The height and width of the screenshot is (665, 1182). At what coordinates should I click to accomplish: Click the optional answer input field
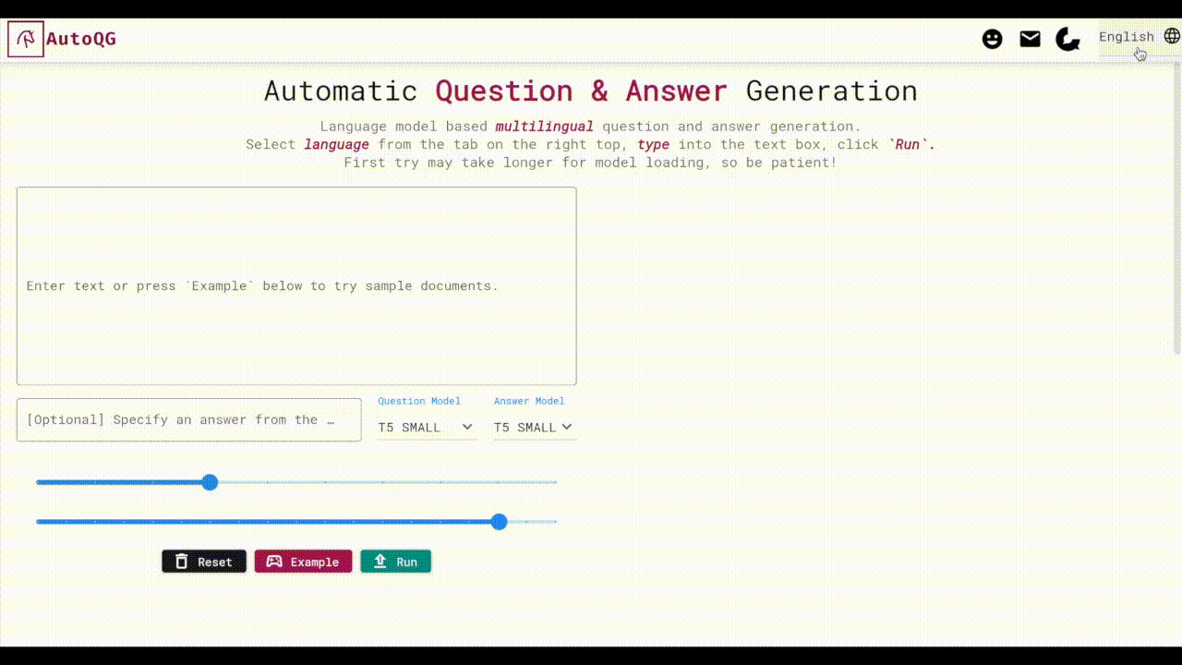189,420
